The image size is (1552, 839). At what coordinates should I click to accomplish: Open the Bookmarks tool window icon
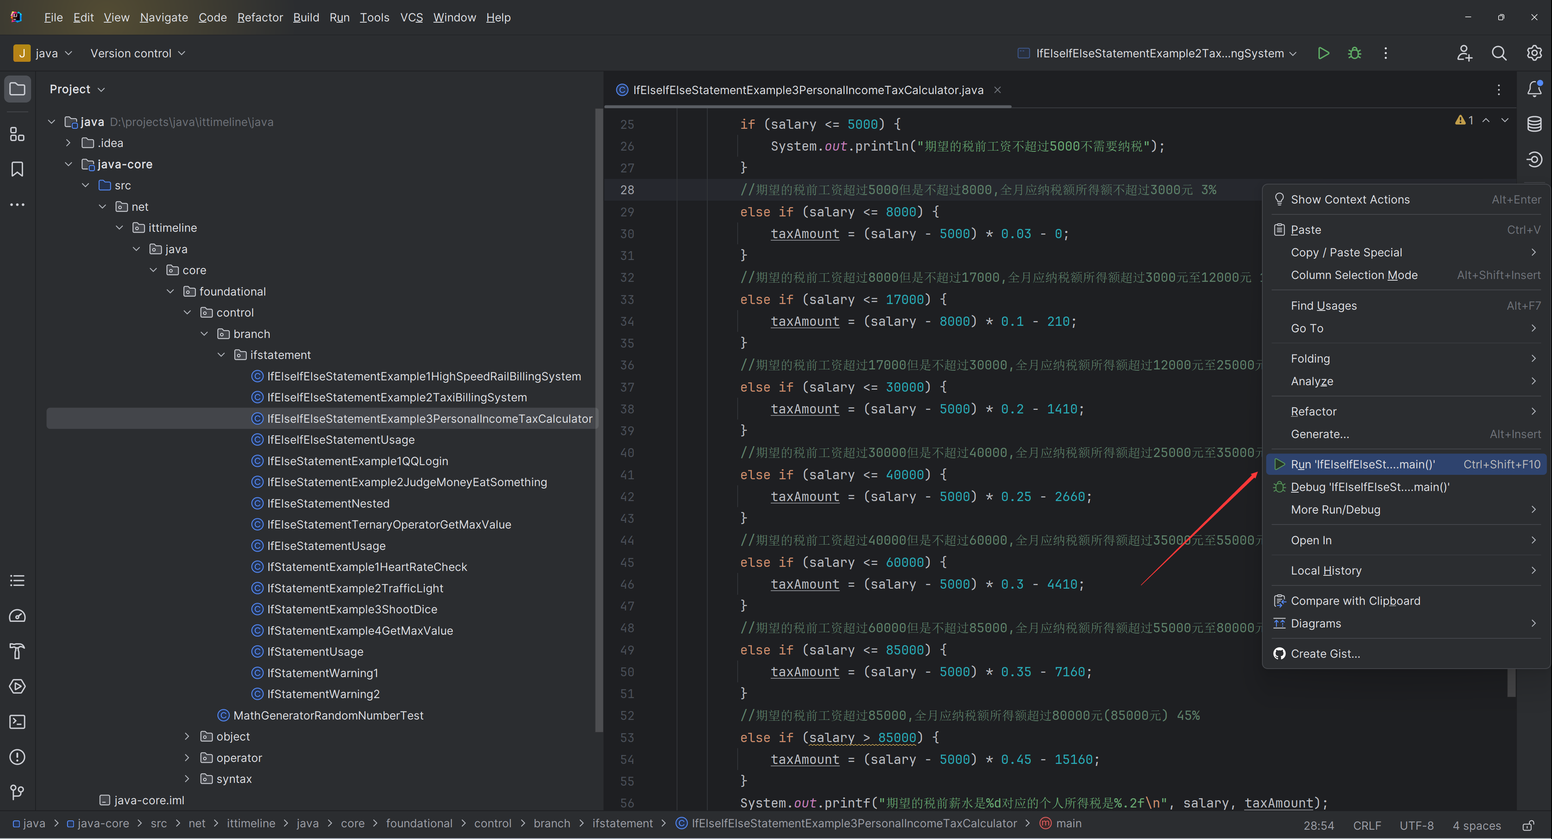17,169
